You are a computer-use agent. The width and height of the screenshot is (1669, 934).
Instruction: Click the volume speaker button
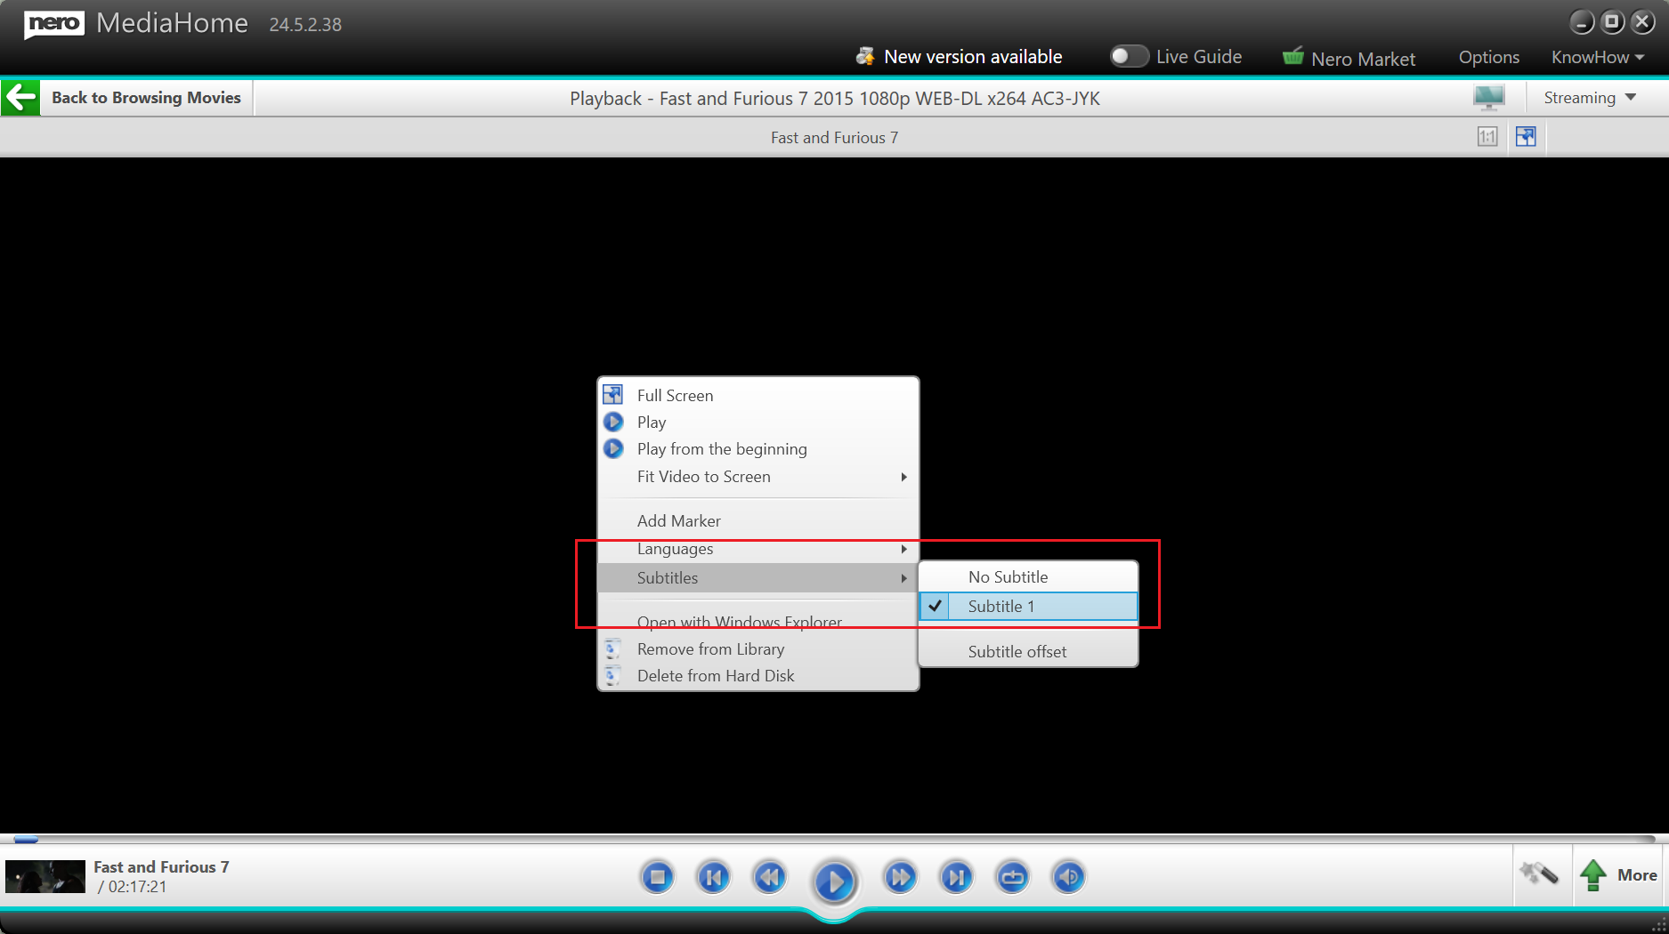tap(1068, 878)
